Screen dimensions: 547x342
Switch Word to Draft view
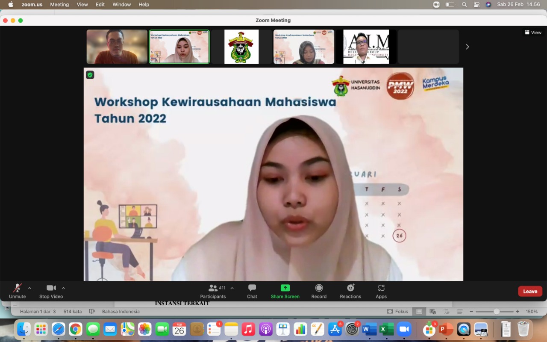pyautogui.click(x=460, y=312)
